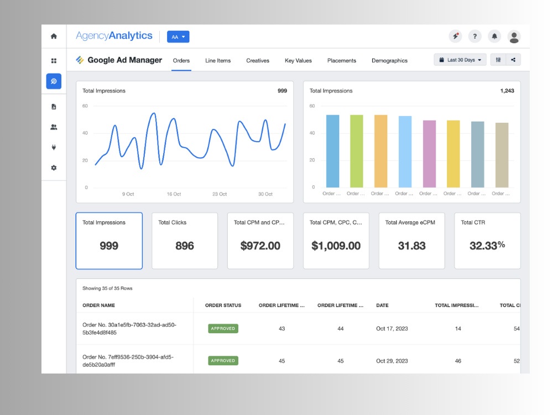Switch to the Placements tab
The image size is (553, 415).
[342, 61]
